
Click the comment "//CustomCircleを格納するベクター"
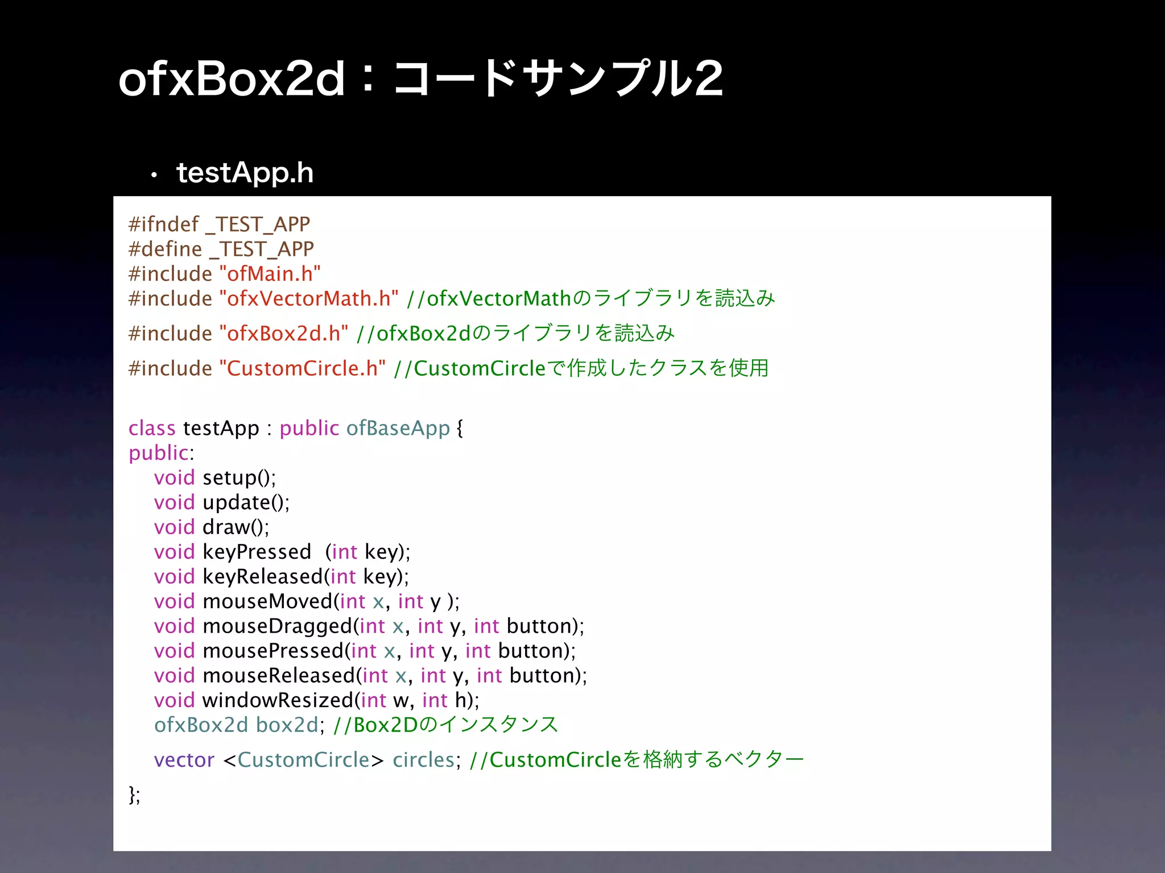click(x=637, y=760)
